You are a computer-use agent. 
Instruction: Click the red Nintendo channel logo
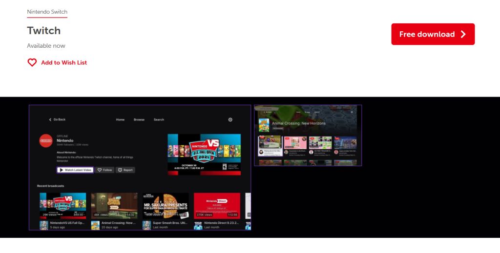(x=46, y=140)
